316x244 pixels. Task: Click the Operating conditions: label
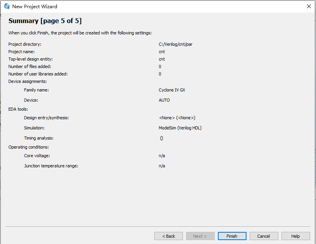28,147
